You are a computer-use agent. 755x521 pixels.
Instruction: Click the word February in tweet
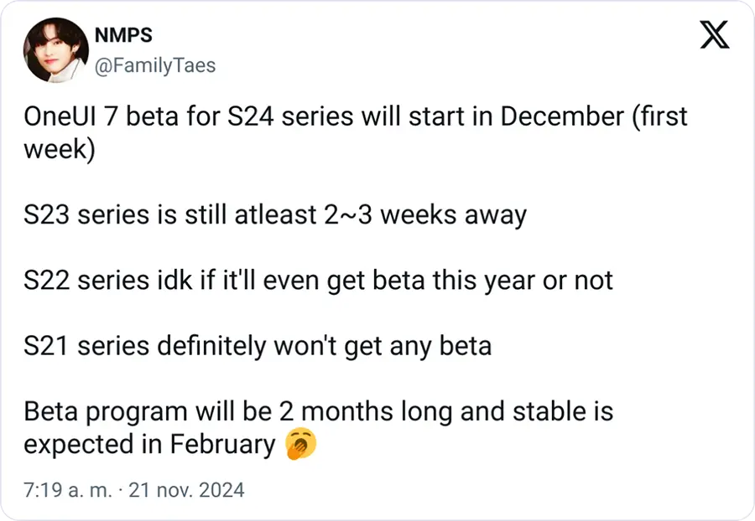pos(222,444)
